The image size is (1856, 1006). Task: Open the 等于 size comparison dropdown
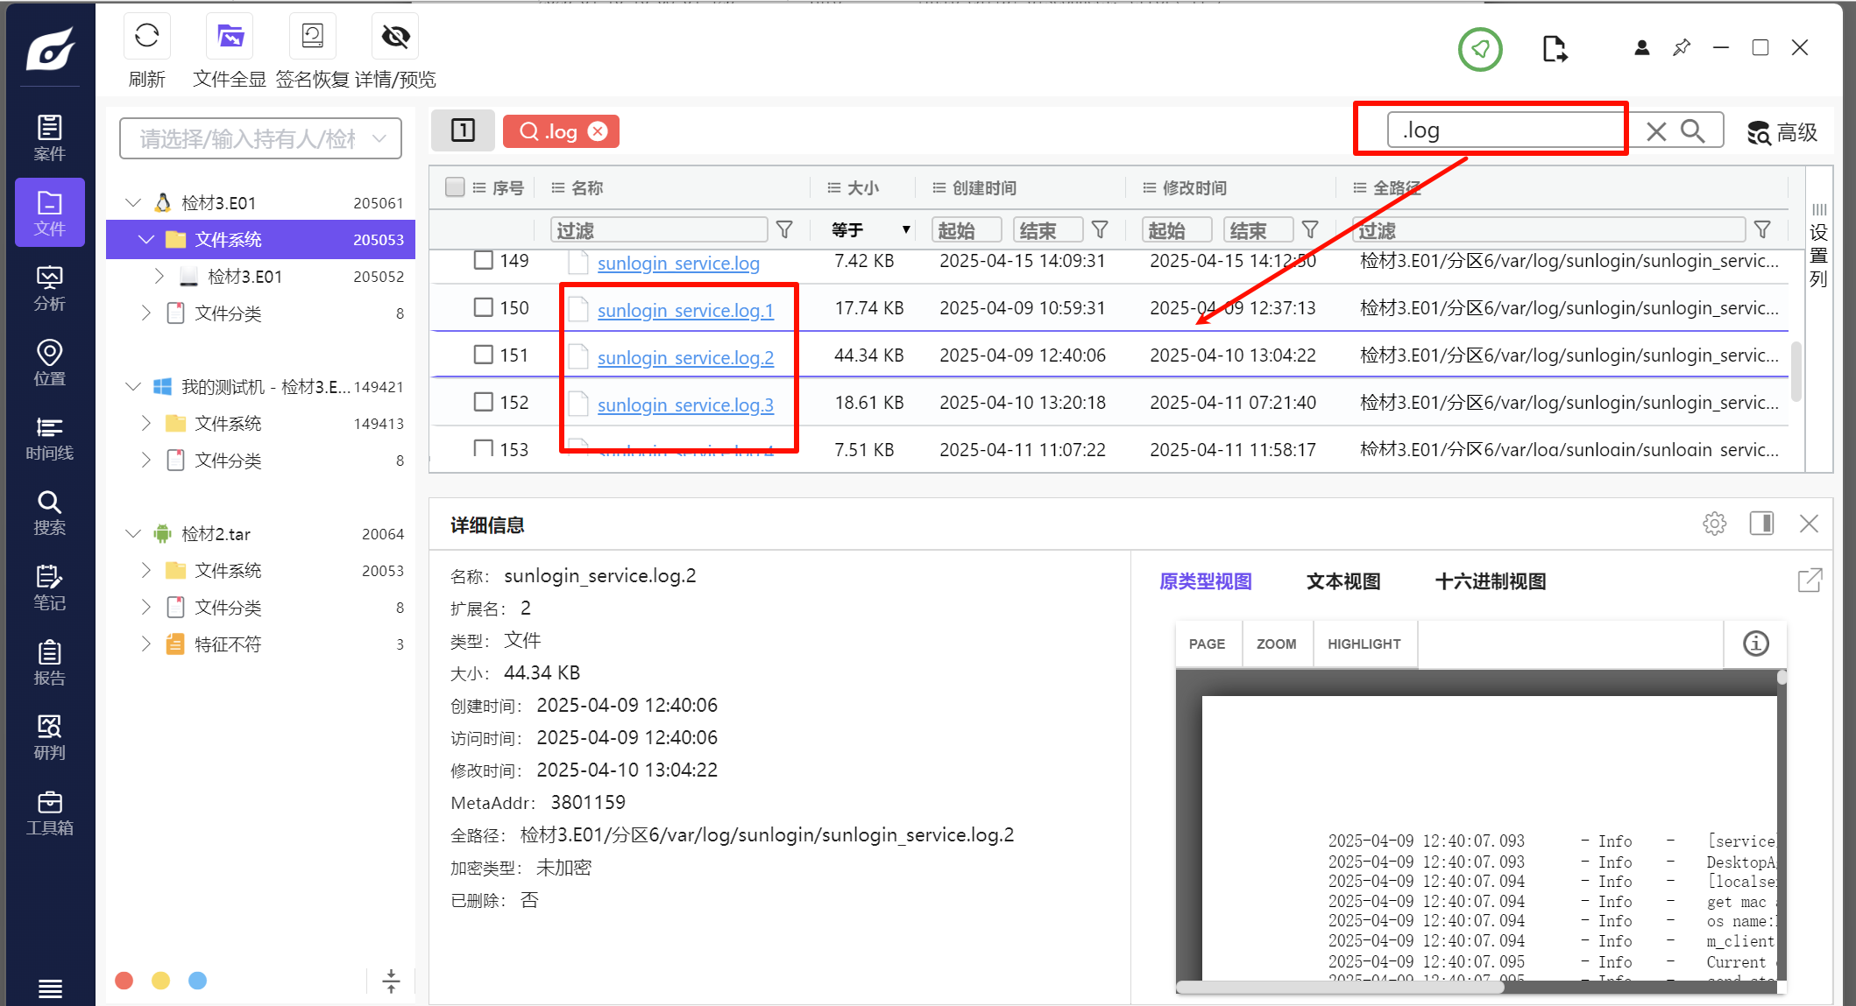coord(869,230)
